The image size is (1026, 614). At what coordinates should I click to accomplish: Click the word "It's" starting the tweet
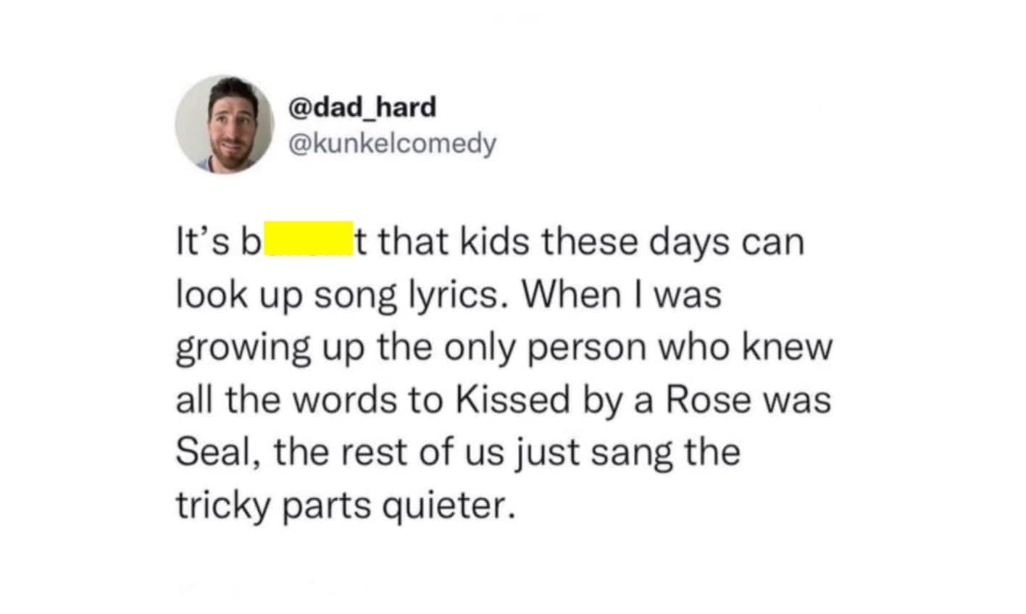pos(199,242)
